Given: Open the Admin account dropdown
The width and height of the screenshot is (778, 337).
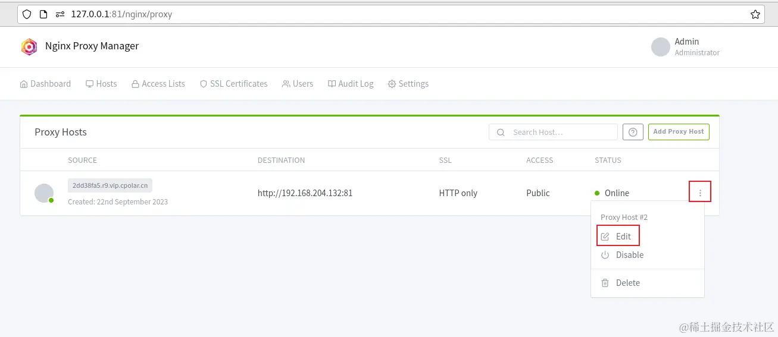Looking at the screenshot, I should coord(686,47).
